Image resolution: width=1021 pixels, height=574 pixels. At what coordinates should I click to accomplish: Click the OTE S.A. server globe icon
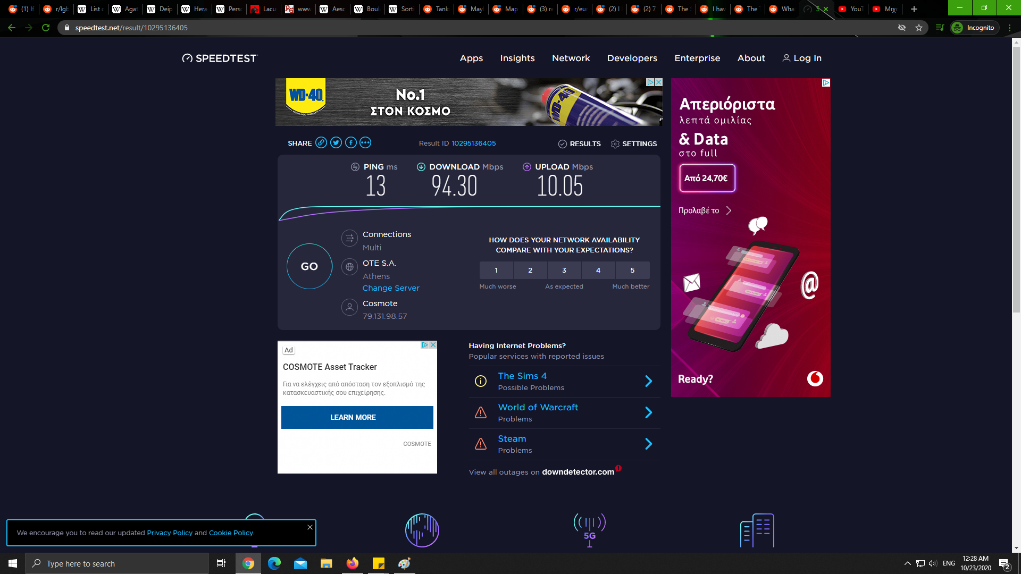(349, 267)
